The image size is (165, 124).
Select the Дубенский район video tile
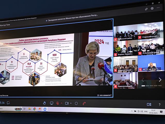tap(125, 32)
